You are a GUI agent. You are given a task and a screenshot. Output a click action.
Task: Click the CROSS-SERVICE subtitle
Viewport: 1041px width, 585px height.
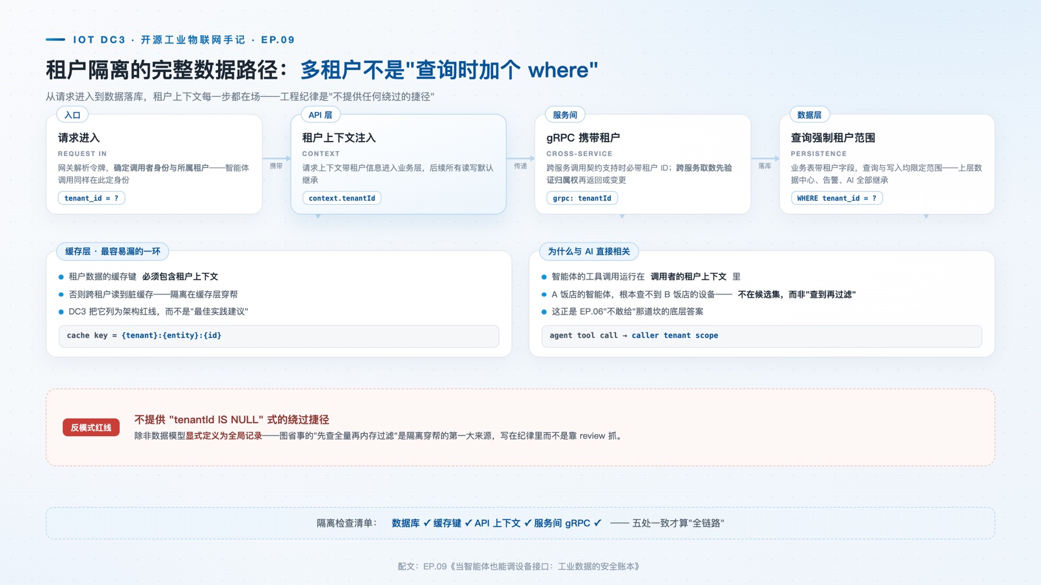579,154
